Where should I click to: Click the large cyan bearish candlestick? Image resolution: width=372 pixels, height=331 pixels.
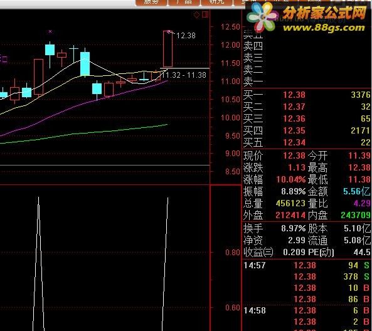click(85, 64)
